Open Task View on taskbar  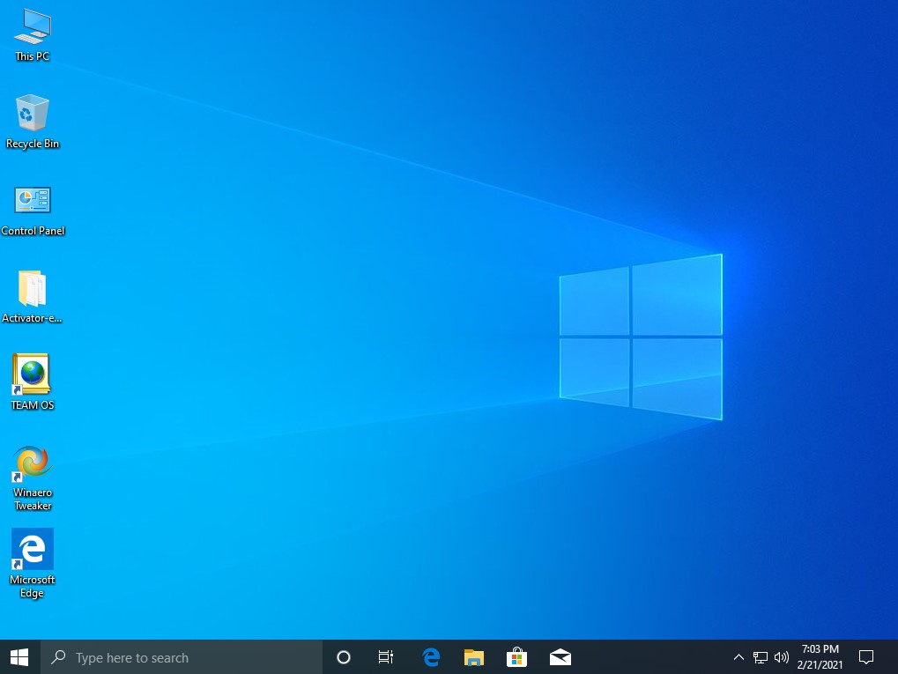pyautogui.click(x=386, y=657)
